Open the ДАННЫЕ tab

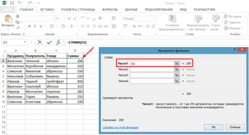[131, 10]
